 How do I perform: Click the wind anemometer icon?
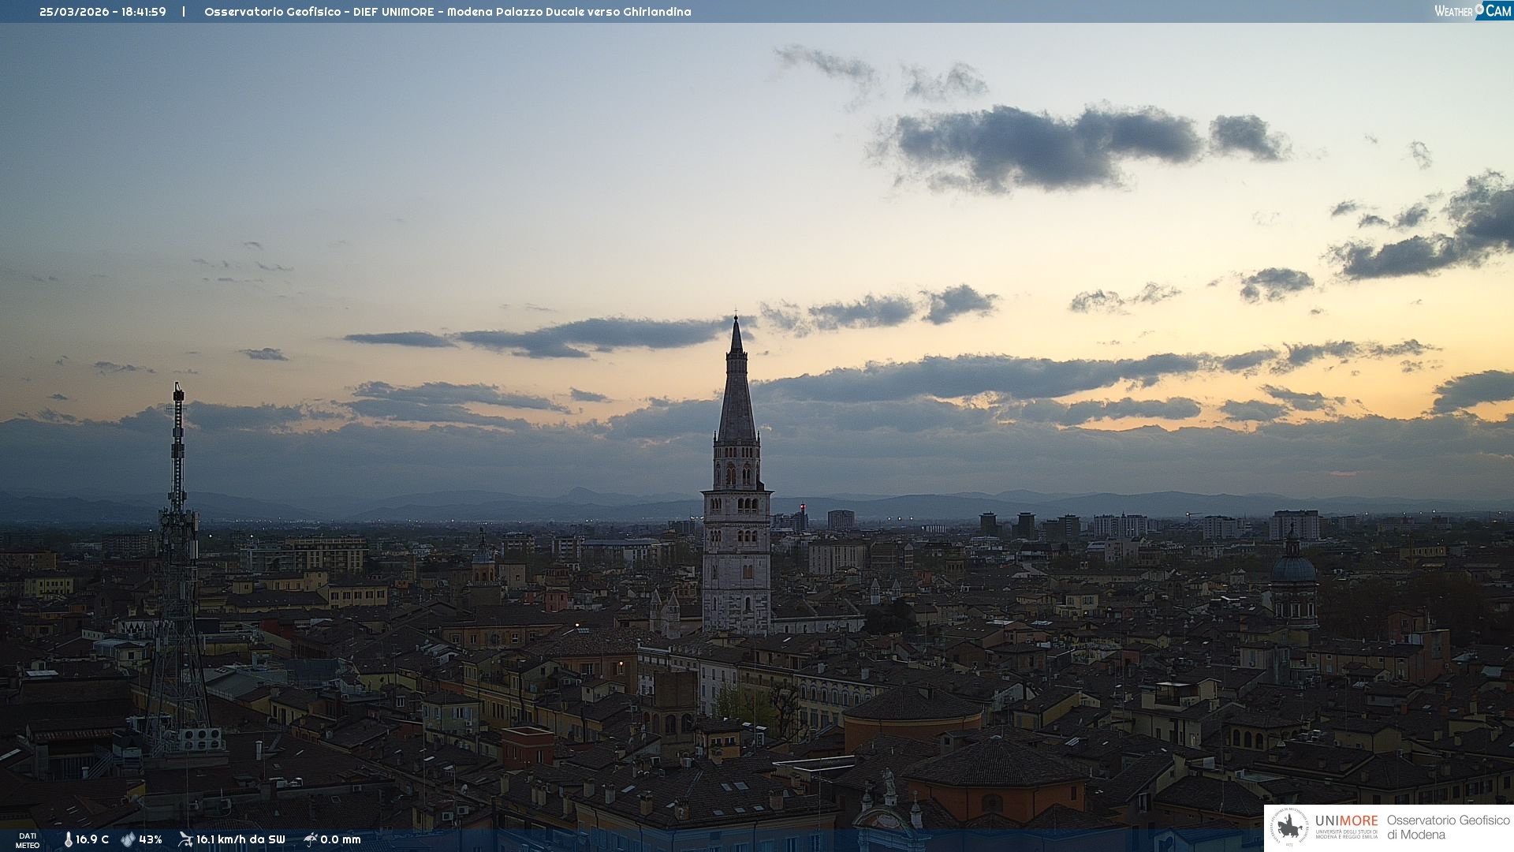point(185,839)
